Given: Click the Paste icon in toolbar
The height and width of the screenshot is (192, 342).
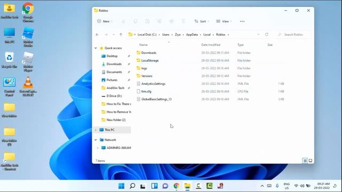Looking at the screenshot, I should tap(147, 21).
